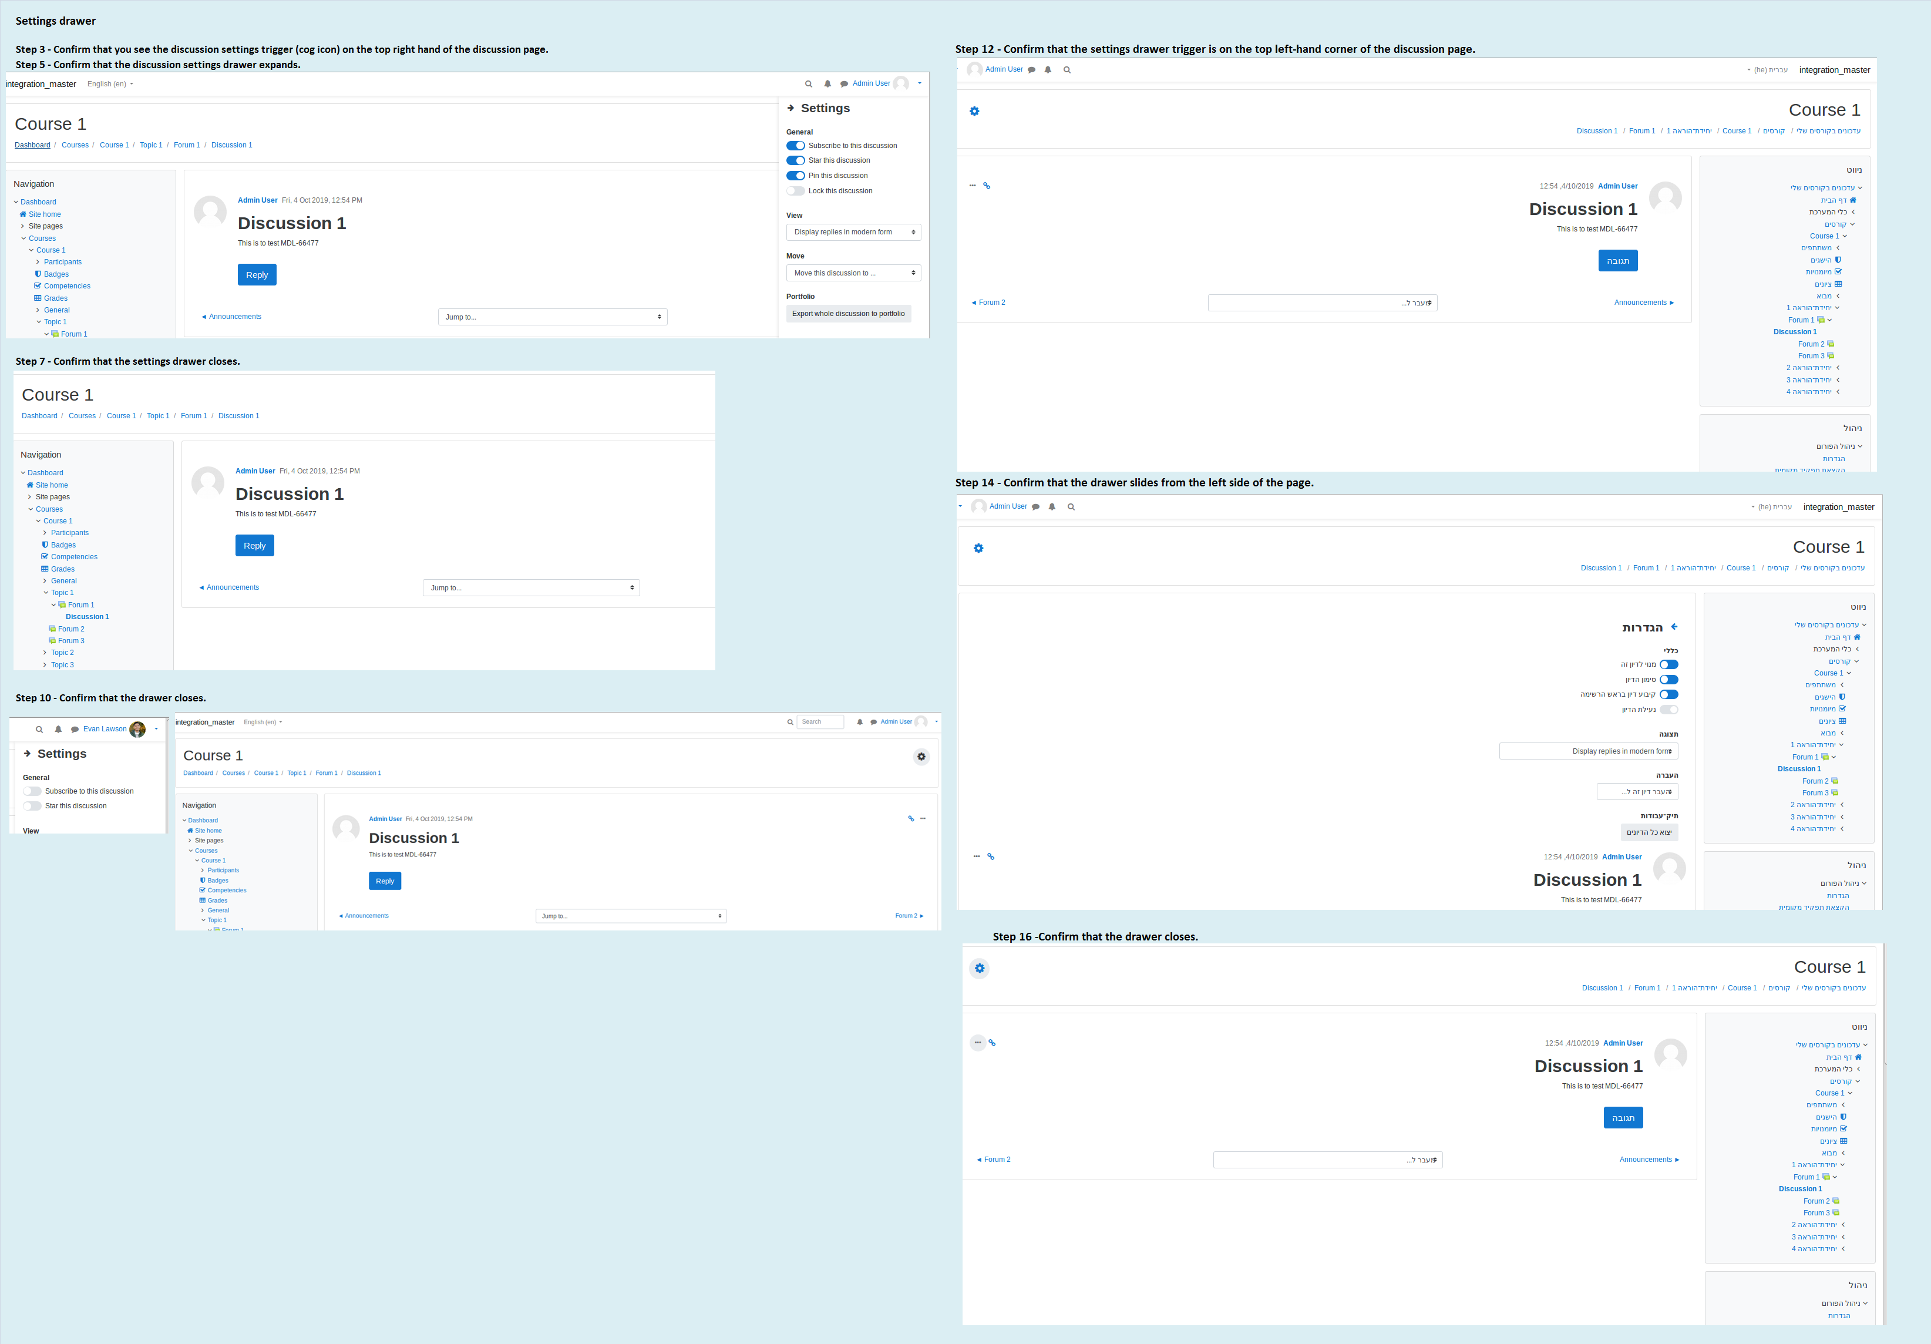Open the three-dots post menu in Step 16 screenshot
This screenshot has width=1931, height=1344.
click(x=977, y=1043)
